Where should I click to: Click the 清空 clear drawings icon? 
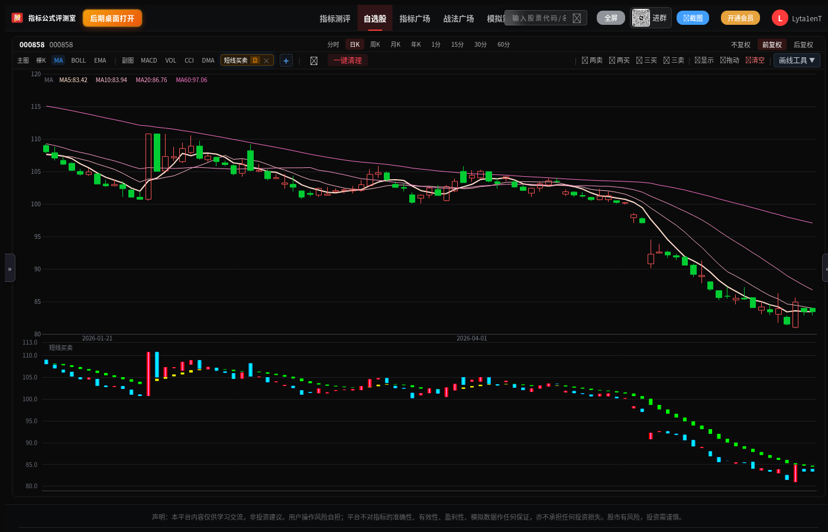755,60
